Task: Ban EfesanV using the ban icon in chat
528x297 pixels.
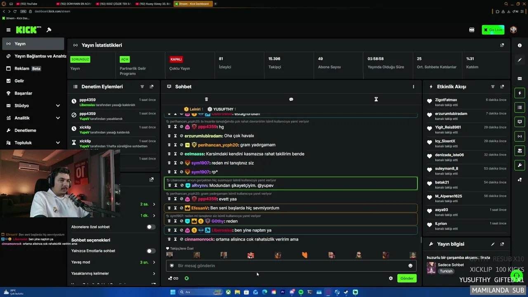Action: click(x=181, y=208)
